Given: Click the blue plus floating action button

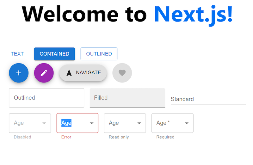Looking at the screenshot, I should pyautogui.click(x=19, y=73).
